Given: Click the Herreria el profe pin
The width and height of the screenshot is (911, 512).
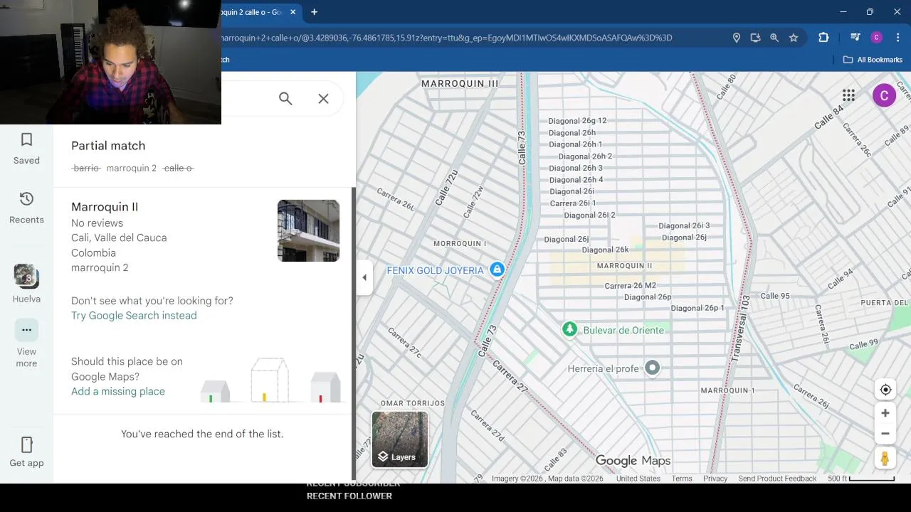Looking at the screenshot, I should pyautogui.click(x=653, y=368).
